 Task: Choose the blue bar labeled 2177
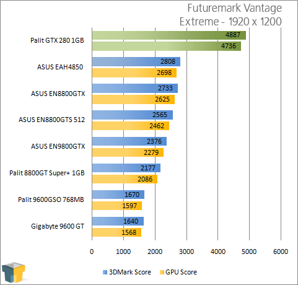tap(126, 168)
